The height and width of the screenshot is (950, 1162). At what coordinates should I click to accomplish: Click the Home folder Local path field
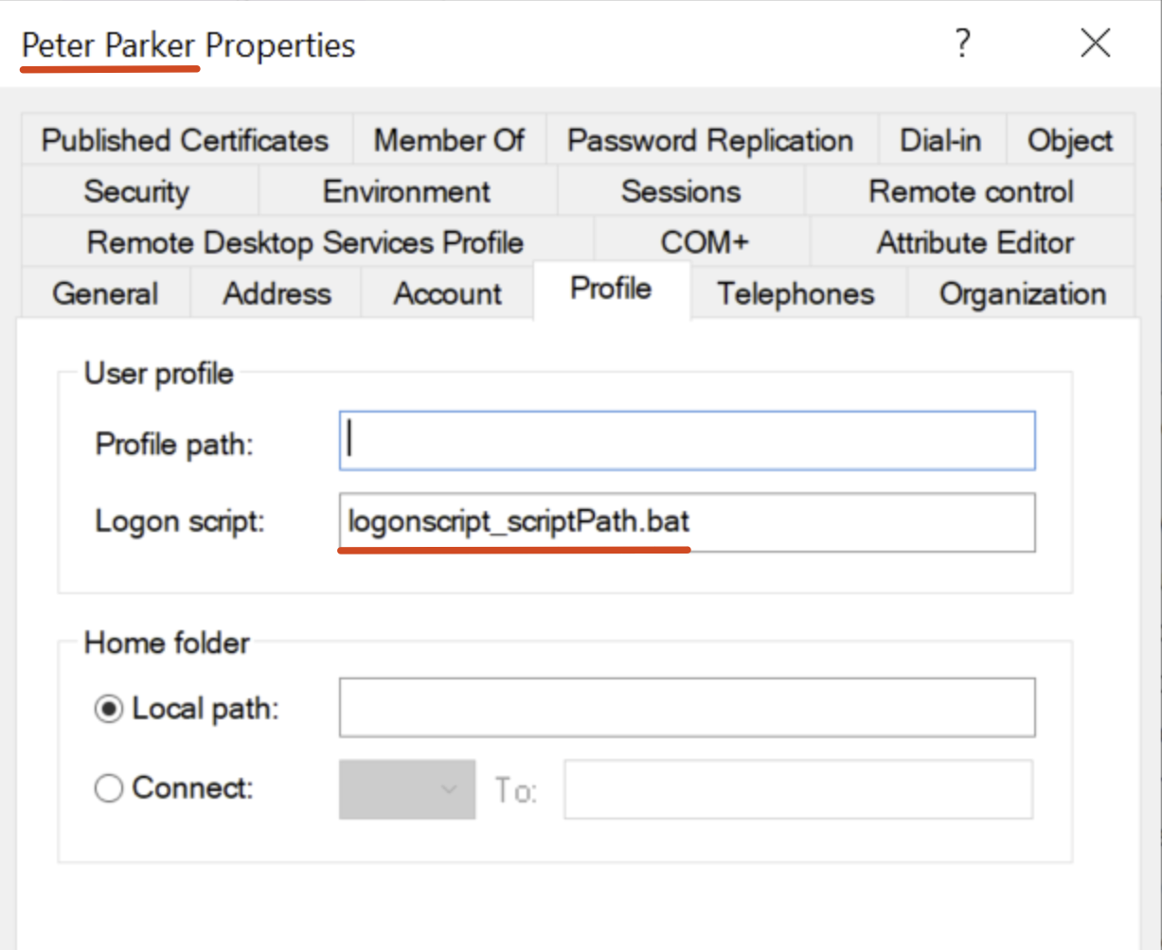[687, 708]
